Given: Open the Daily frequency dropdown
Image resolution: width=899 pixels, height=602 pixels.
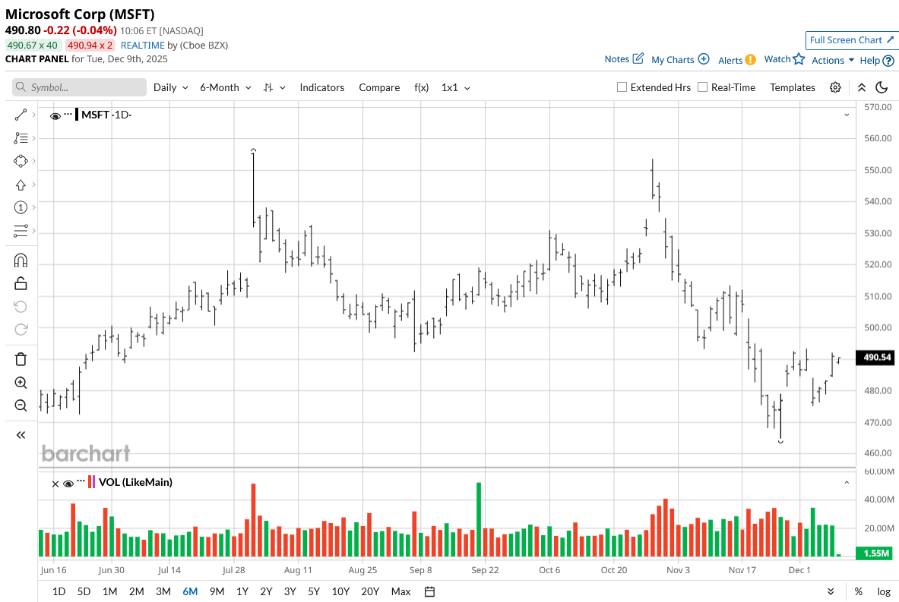Looking at the screenshot, I should click(171, 87).
